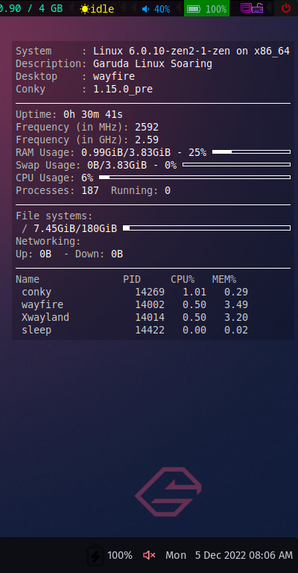Click the wayfire MEM% value 3.49
Screen dimensions: 298x573
point(236,304)
